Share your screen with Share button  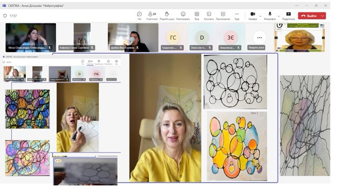pos(289,16)
